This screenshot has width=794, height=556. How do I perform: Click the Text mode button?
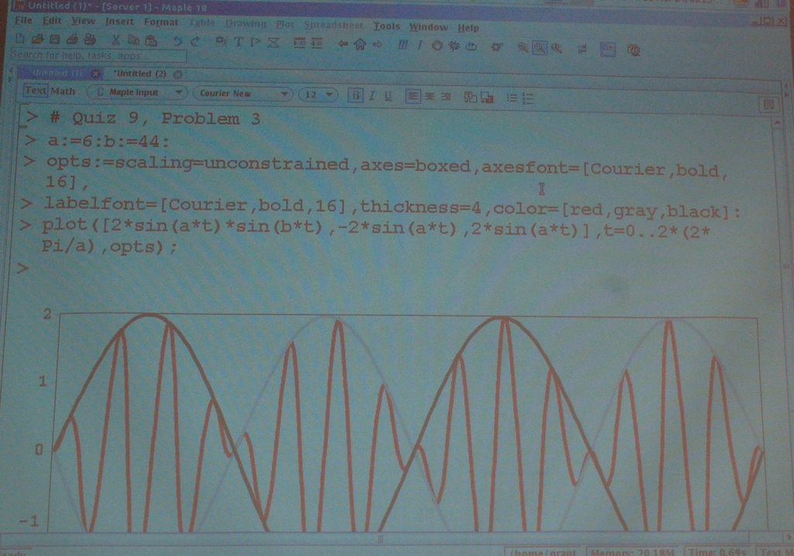tap(36, 91)
